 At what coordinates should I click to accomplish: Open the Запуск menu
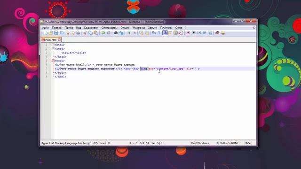point(152,28)
